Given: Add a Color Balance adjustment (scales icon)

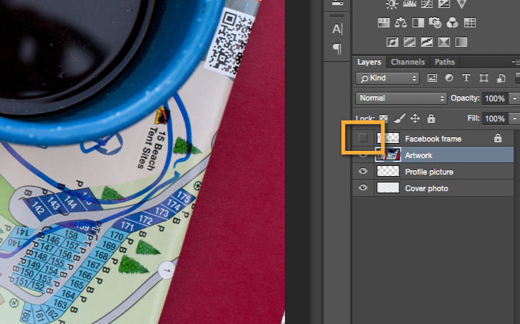Looking at the screenshot, I should (x=401, y=22).
